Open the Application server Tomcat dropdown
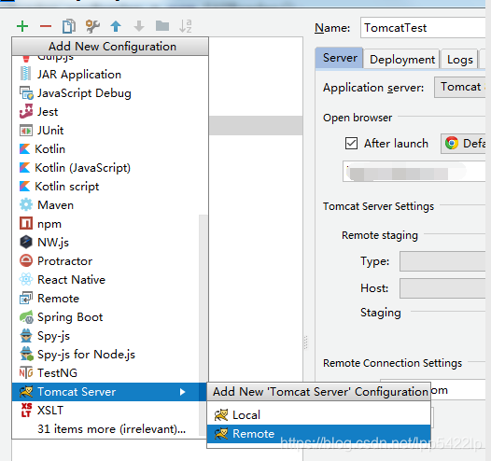 459,87
